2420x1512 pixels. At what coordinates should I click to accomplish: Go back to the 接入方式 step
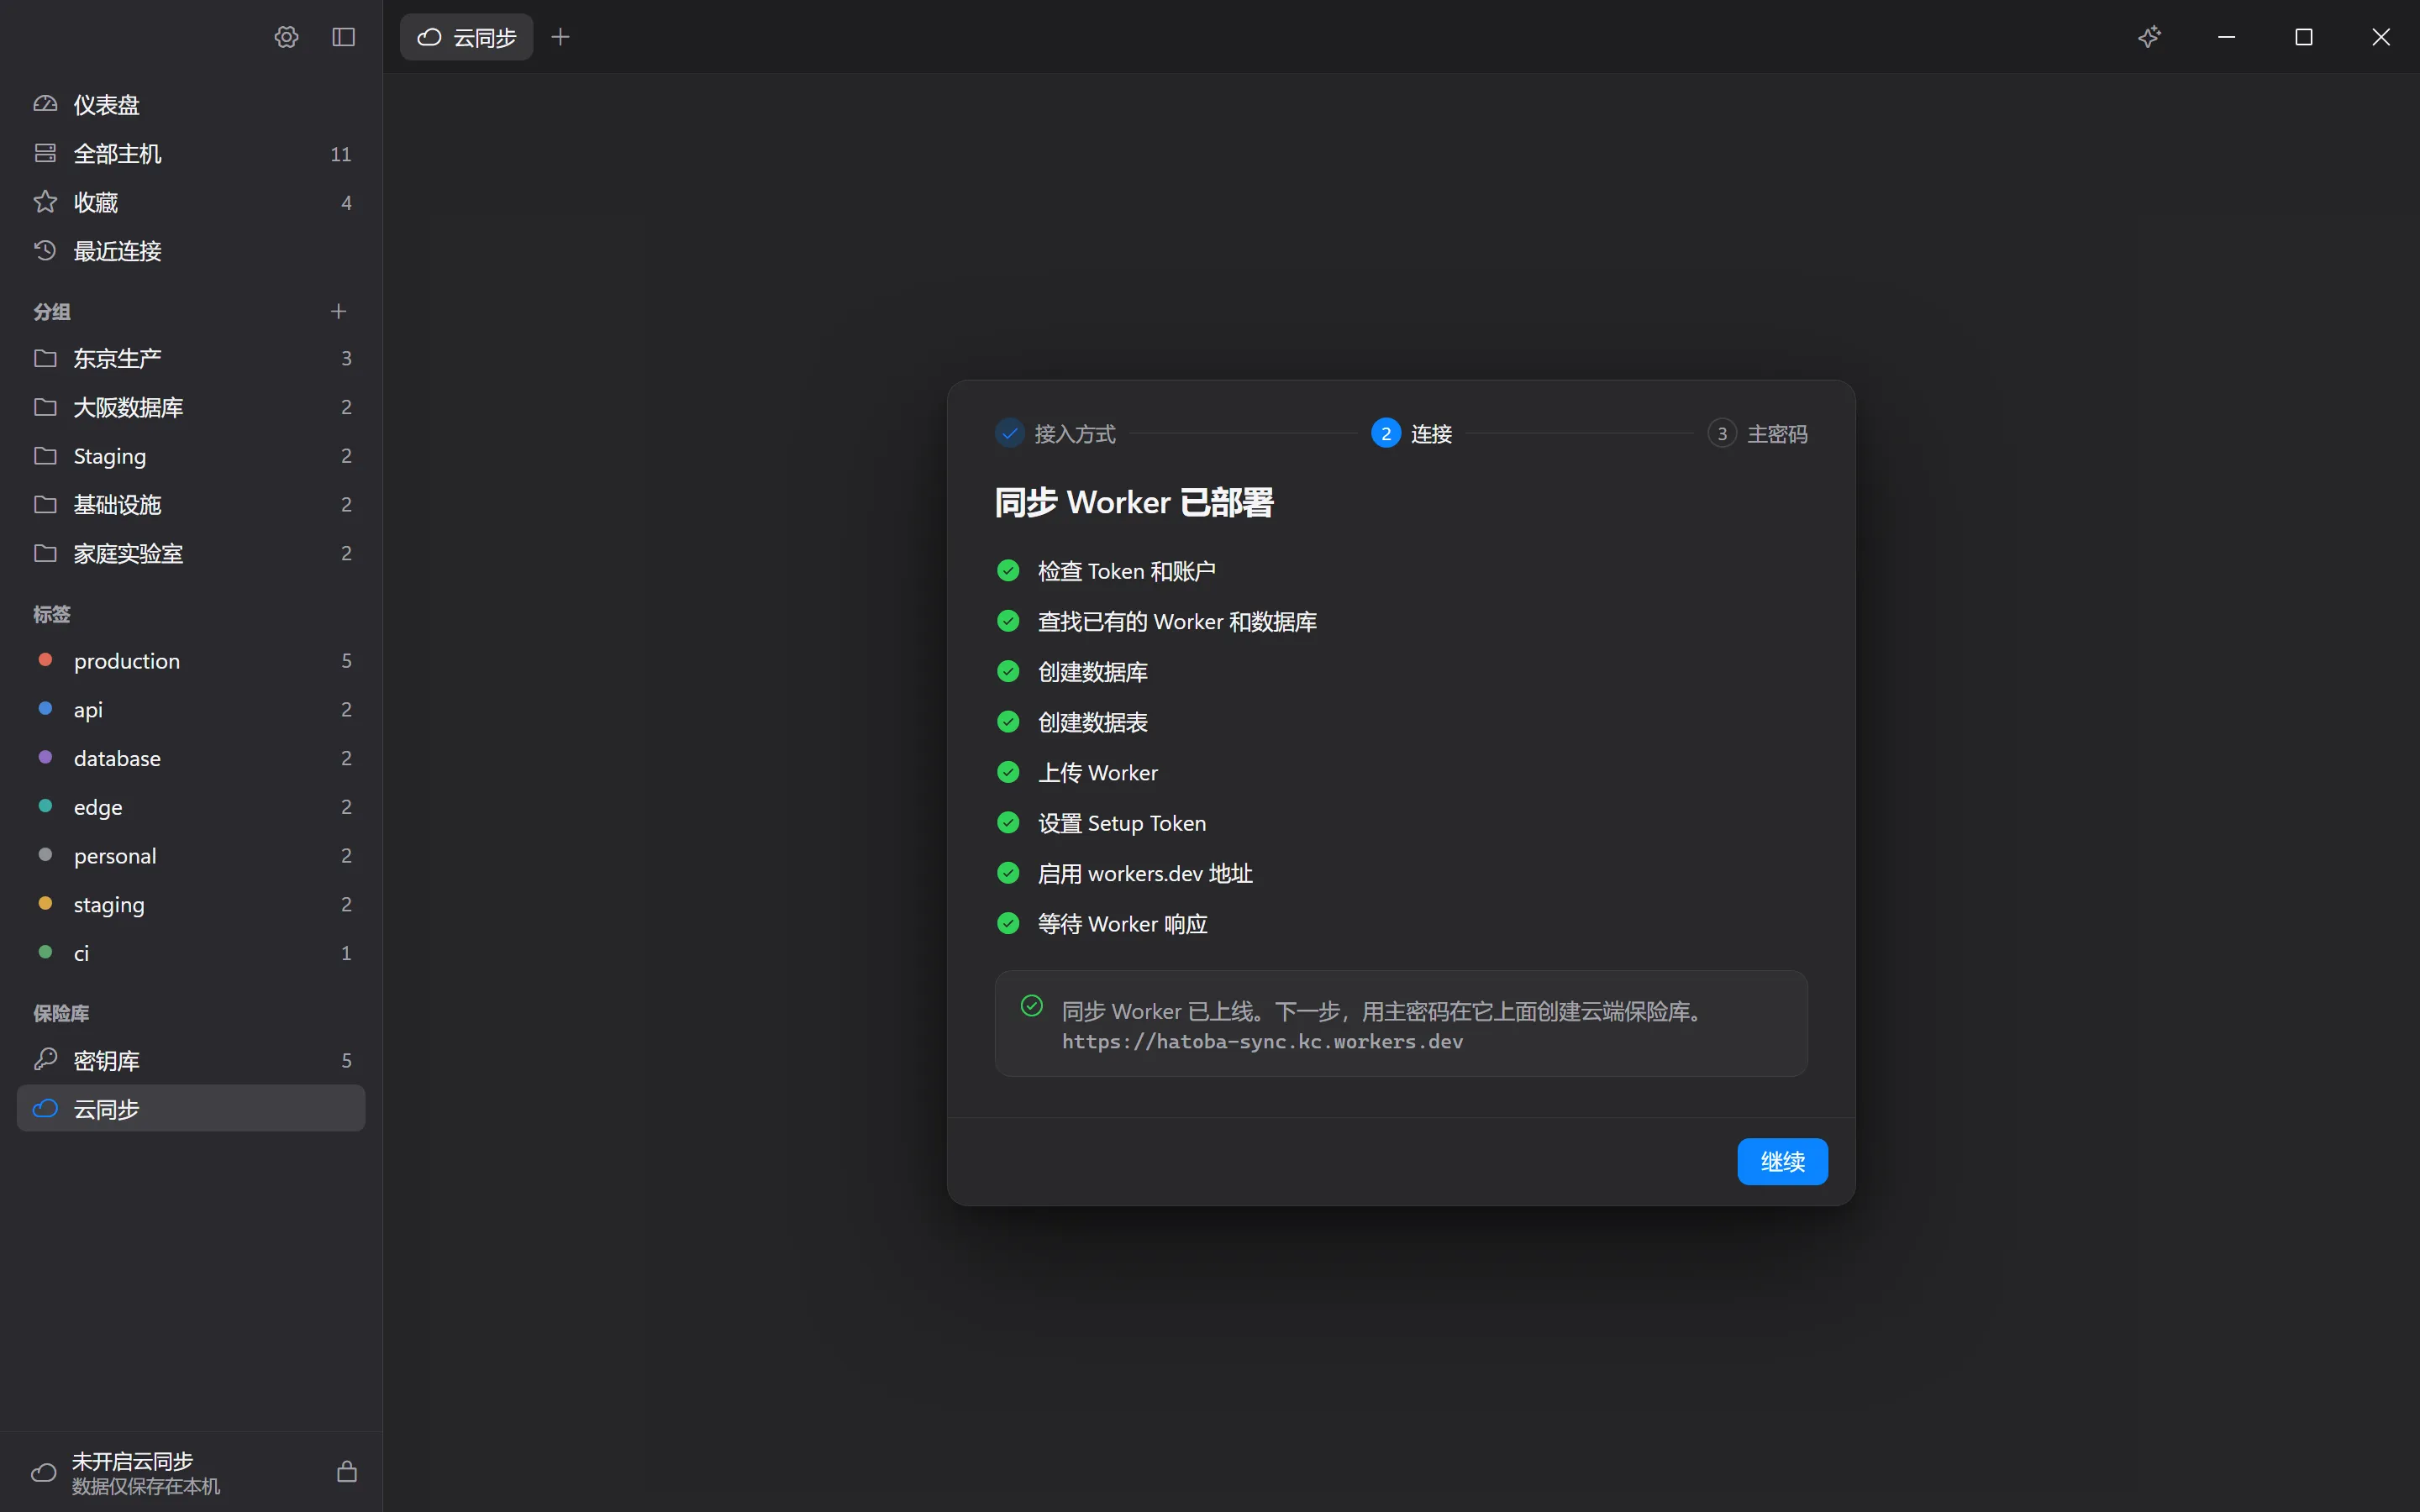coord(1055,433)
